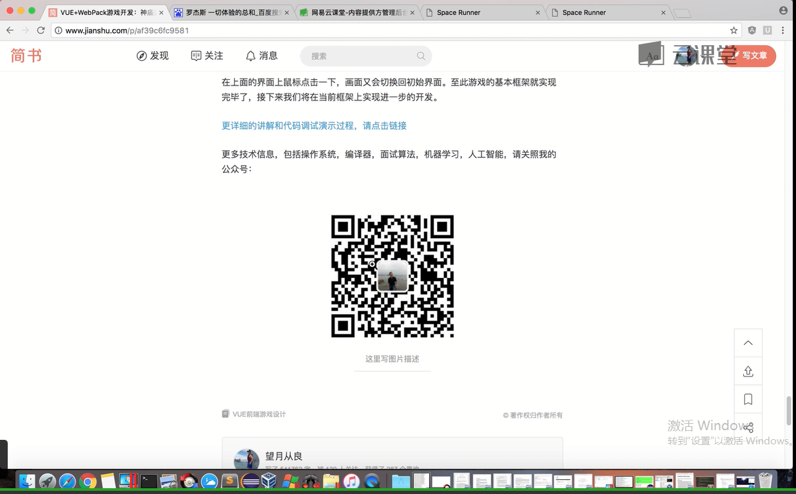Open the 发现 section

click(153, 56)
